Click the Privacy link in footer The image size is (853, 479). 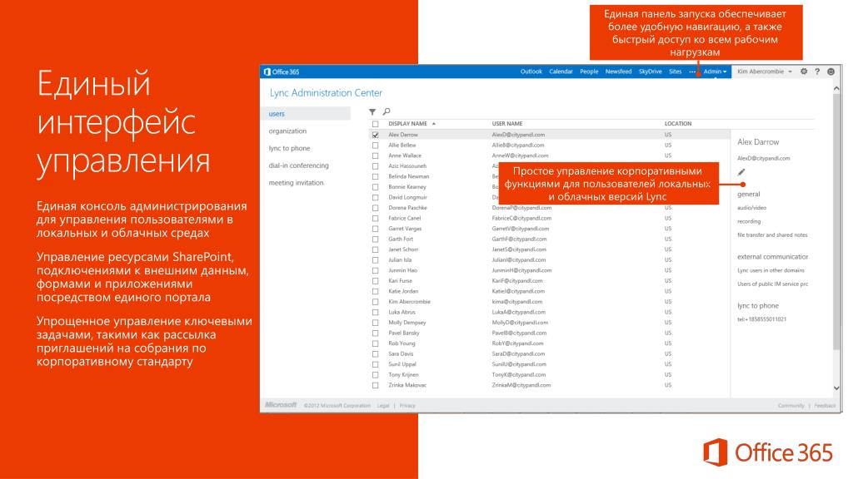[407, 406]
